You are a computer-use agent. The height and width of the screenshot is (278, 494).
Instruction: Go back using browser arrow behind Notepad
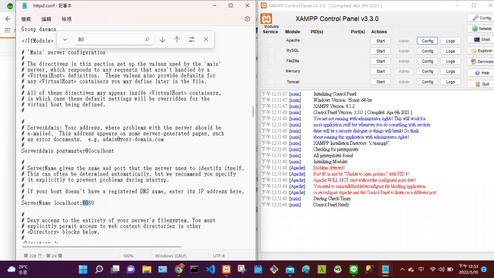[x=8, y=19]
